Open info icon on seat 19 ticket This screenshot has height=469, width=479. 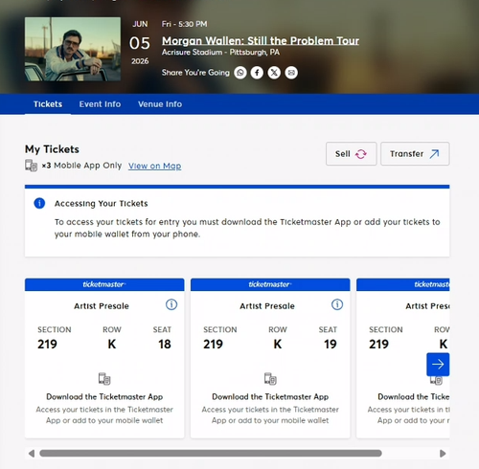[337, 304]
